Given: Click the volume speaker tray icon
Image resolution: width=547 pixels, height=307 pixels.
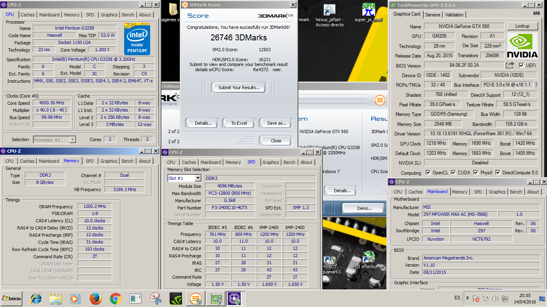Looking at the screenshot, I should pos(495,298).
